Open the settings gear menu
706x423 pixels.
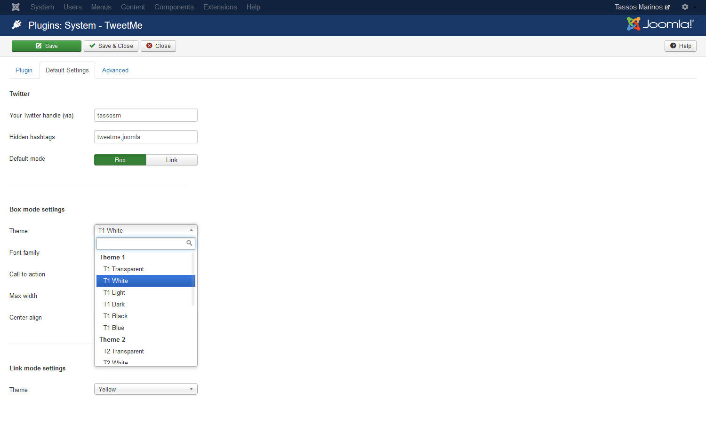pos(685,7)
